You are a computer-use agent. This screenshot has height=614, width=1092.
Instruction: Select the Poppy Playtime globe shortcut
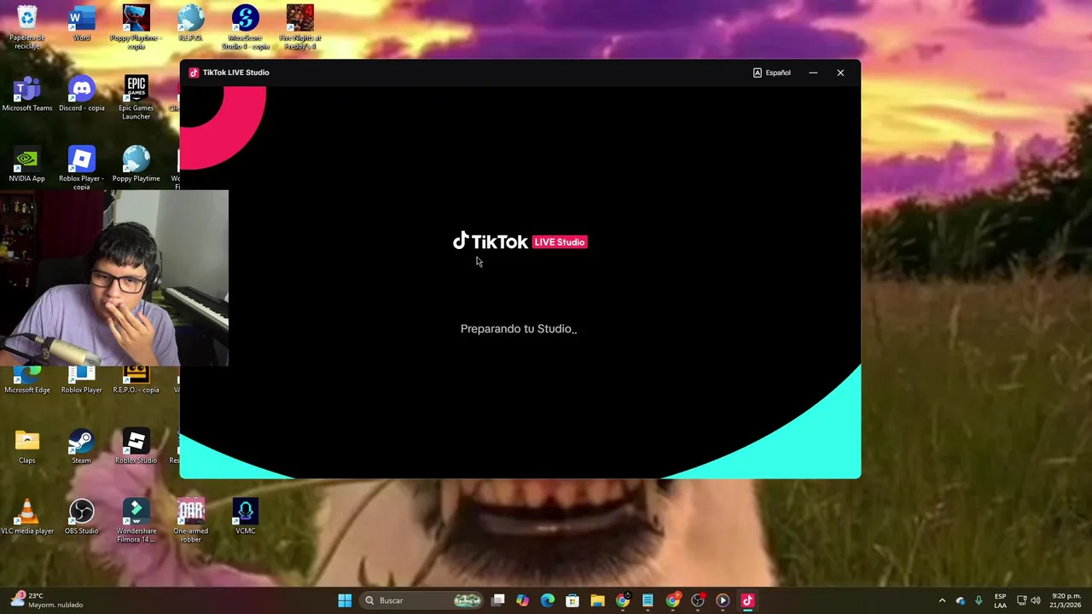[x=136, y=165]
